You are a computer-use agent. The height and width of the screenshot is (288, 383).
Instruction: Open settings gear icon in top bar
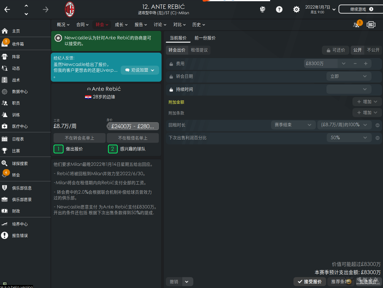click(296, 9)
